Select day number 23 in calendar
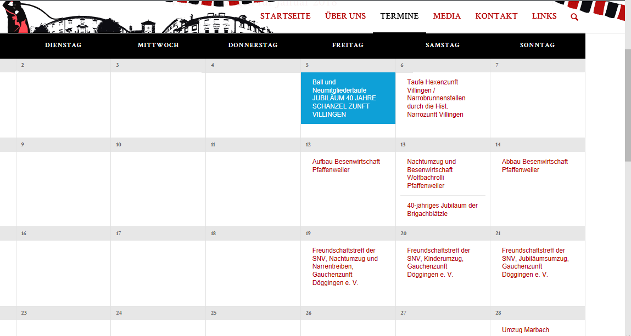Viewport: 631px width, 336px height. coord(24,313)
